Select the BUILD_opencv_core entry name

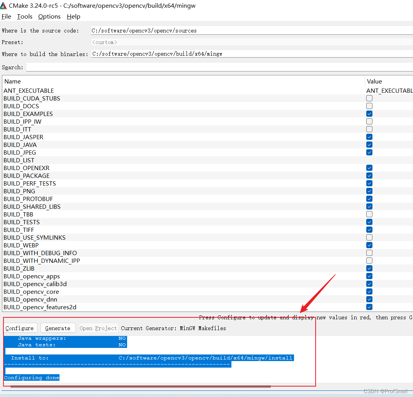coord(31,292)
